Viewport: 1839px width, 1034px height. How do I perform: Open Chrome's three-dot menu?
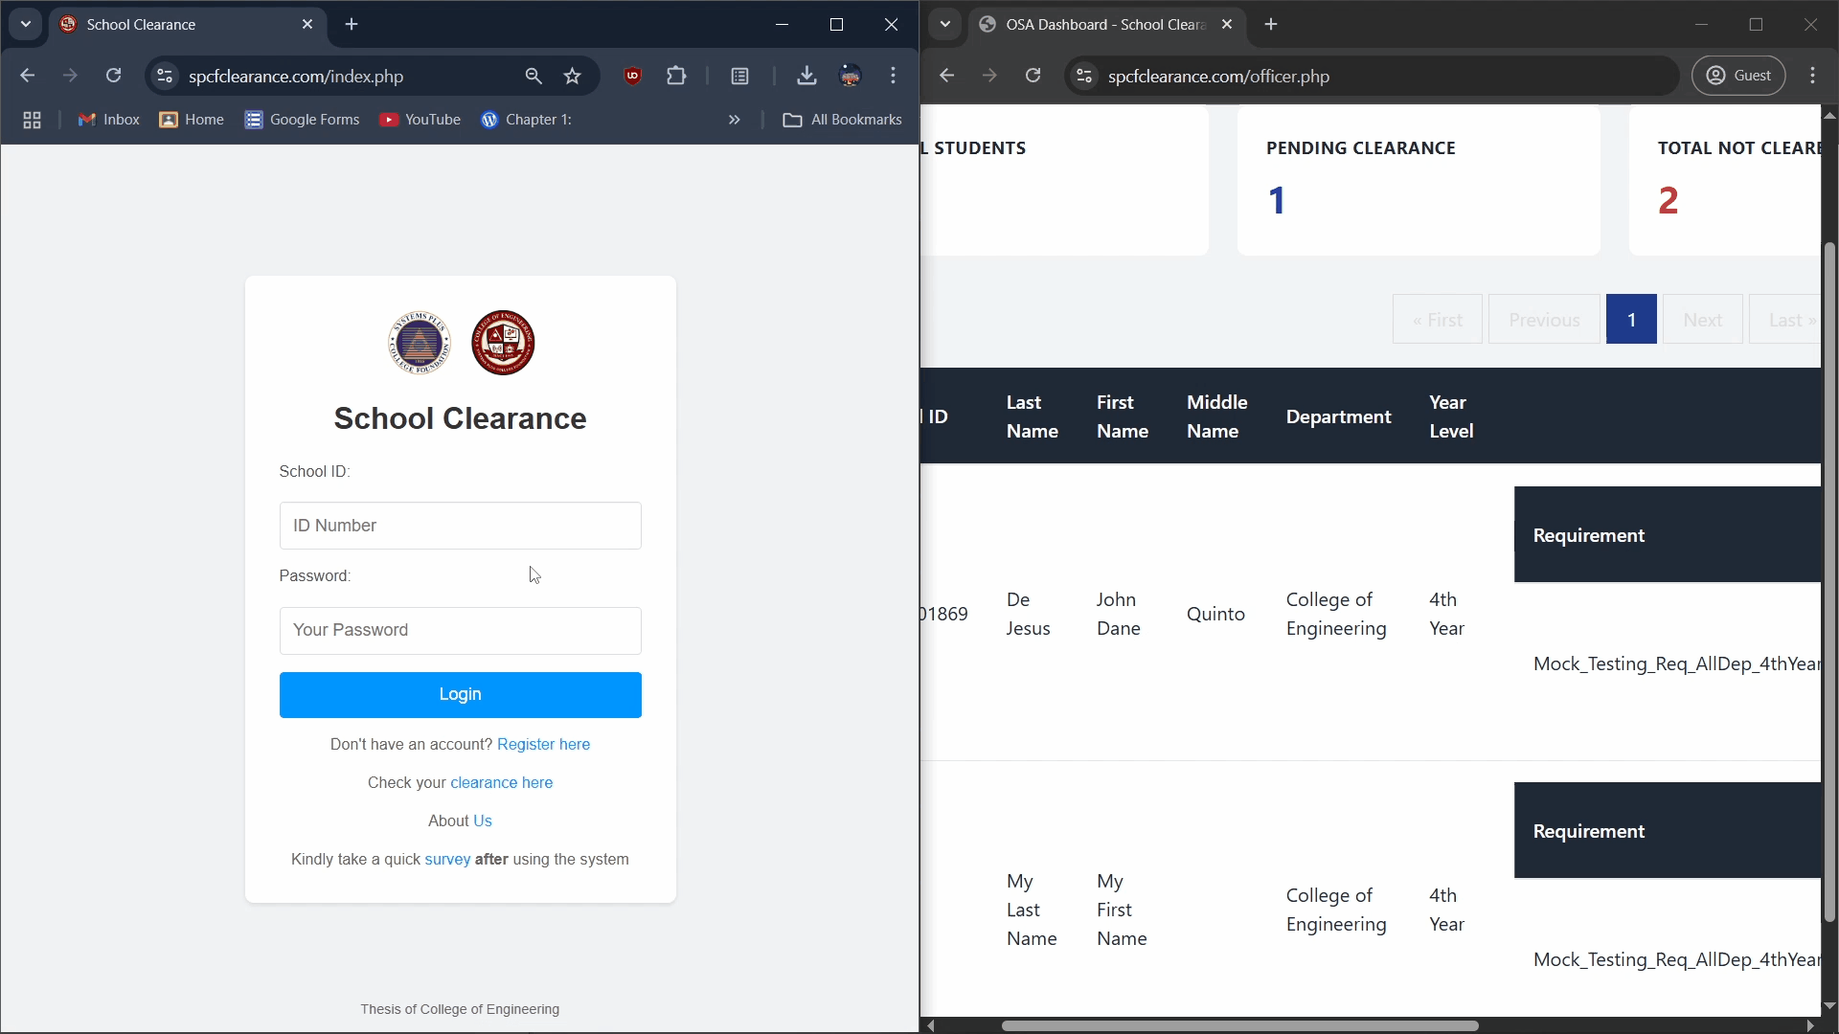[x=893, y=76]
